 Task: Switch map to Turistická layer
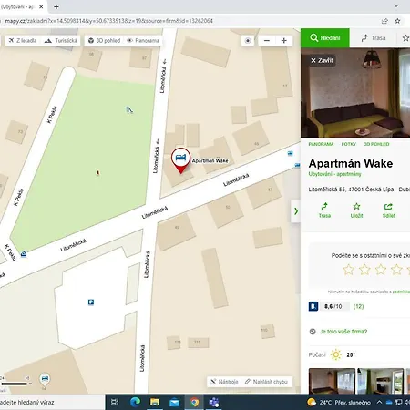60,41
